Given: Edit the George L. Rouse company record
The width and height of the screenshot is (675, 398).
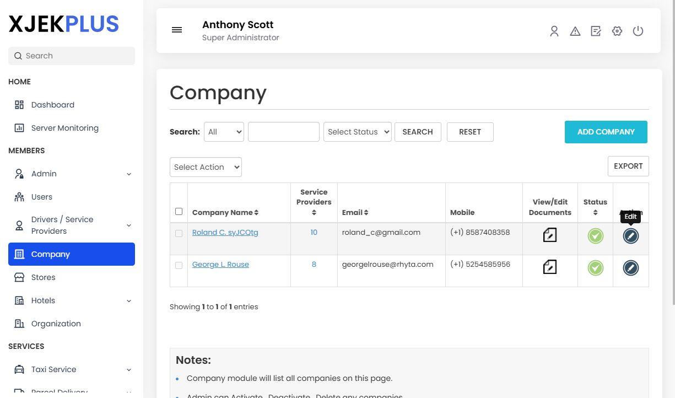Looking at the screenshot, I should click(630, 267).
